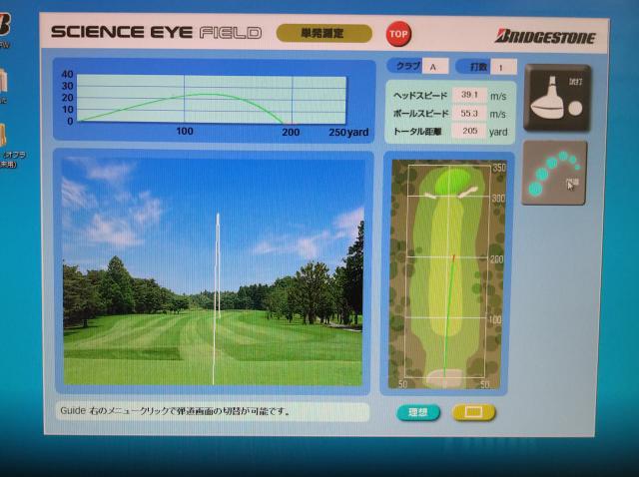Click the トータル距離 label
The height and width of the screenshot is (477, 639).
click(x=417, y=131)
